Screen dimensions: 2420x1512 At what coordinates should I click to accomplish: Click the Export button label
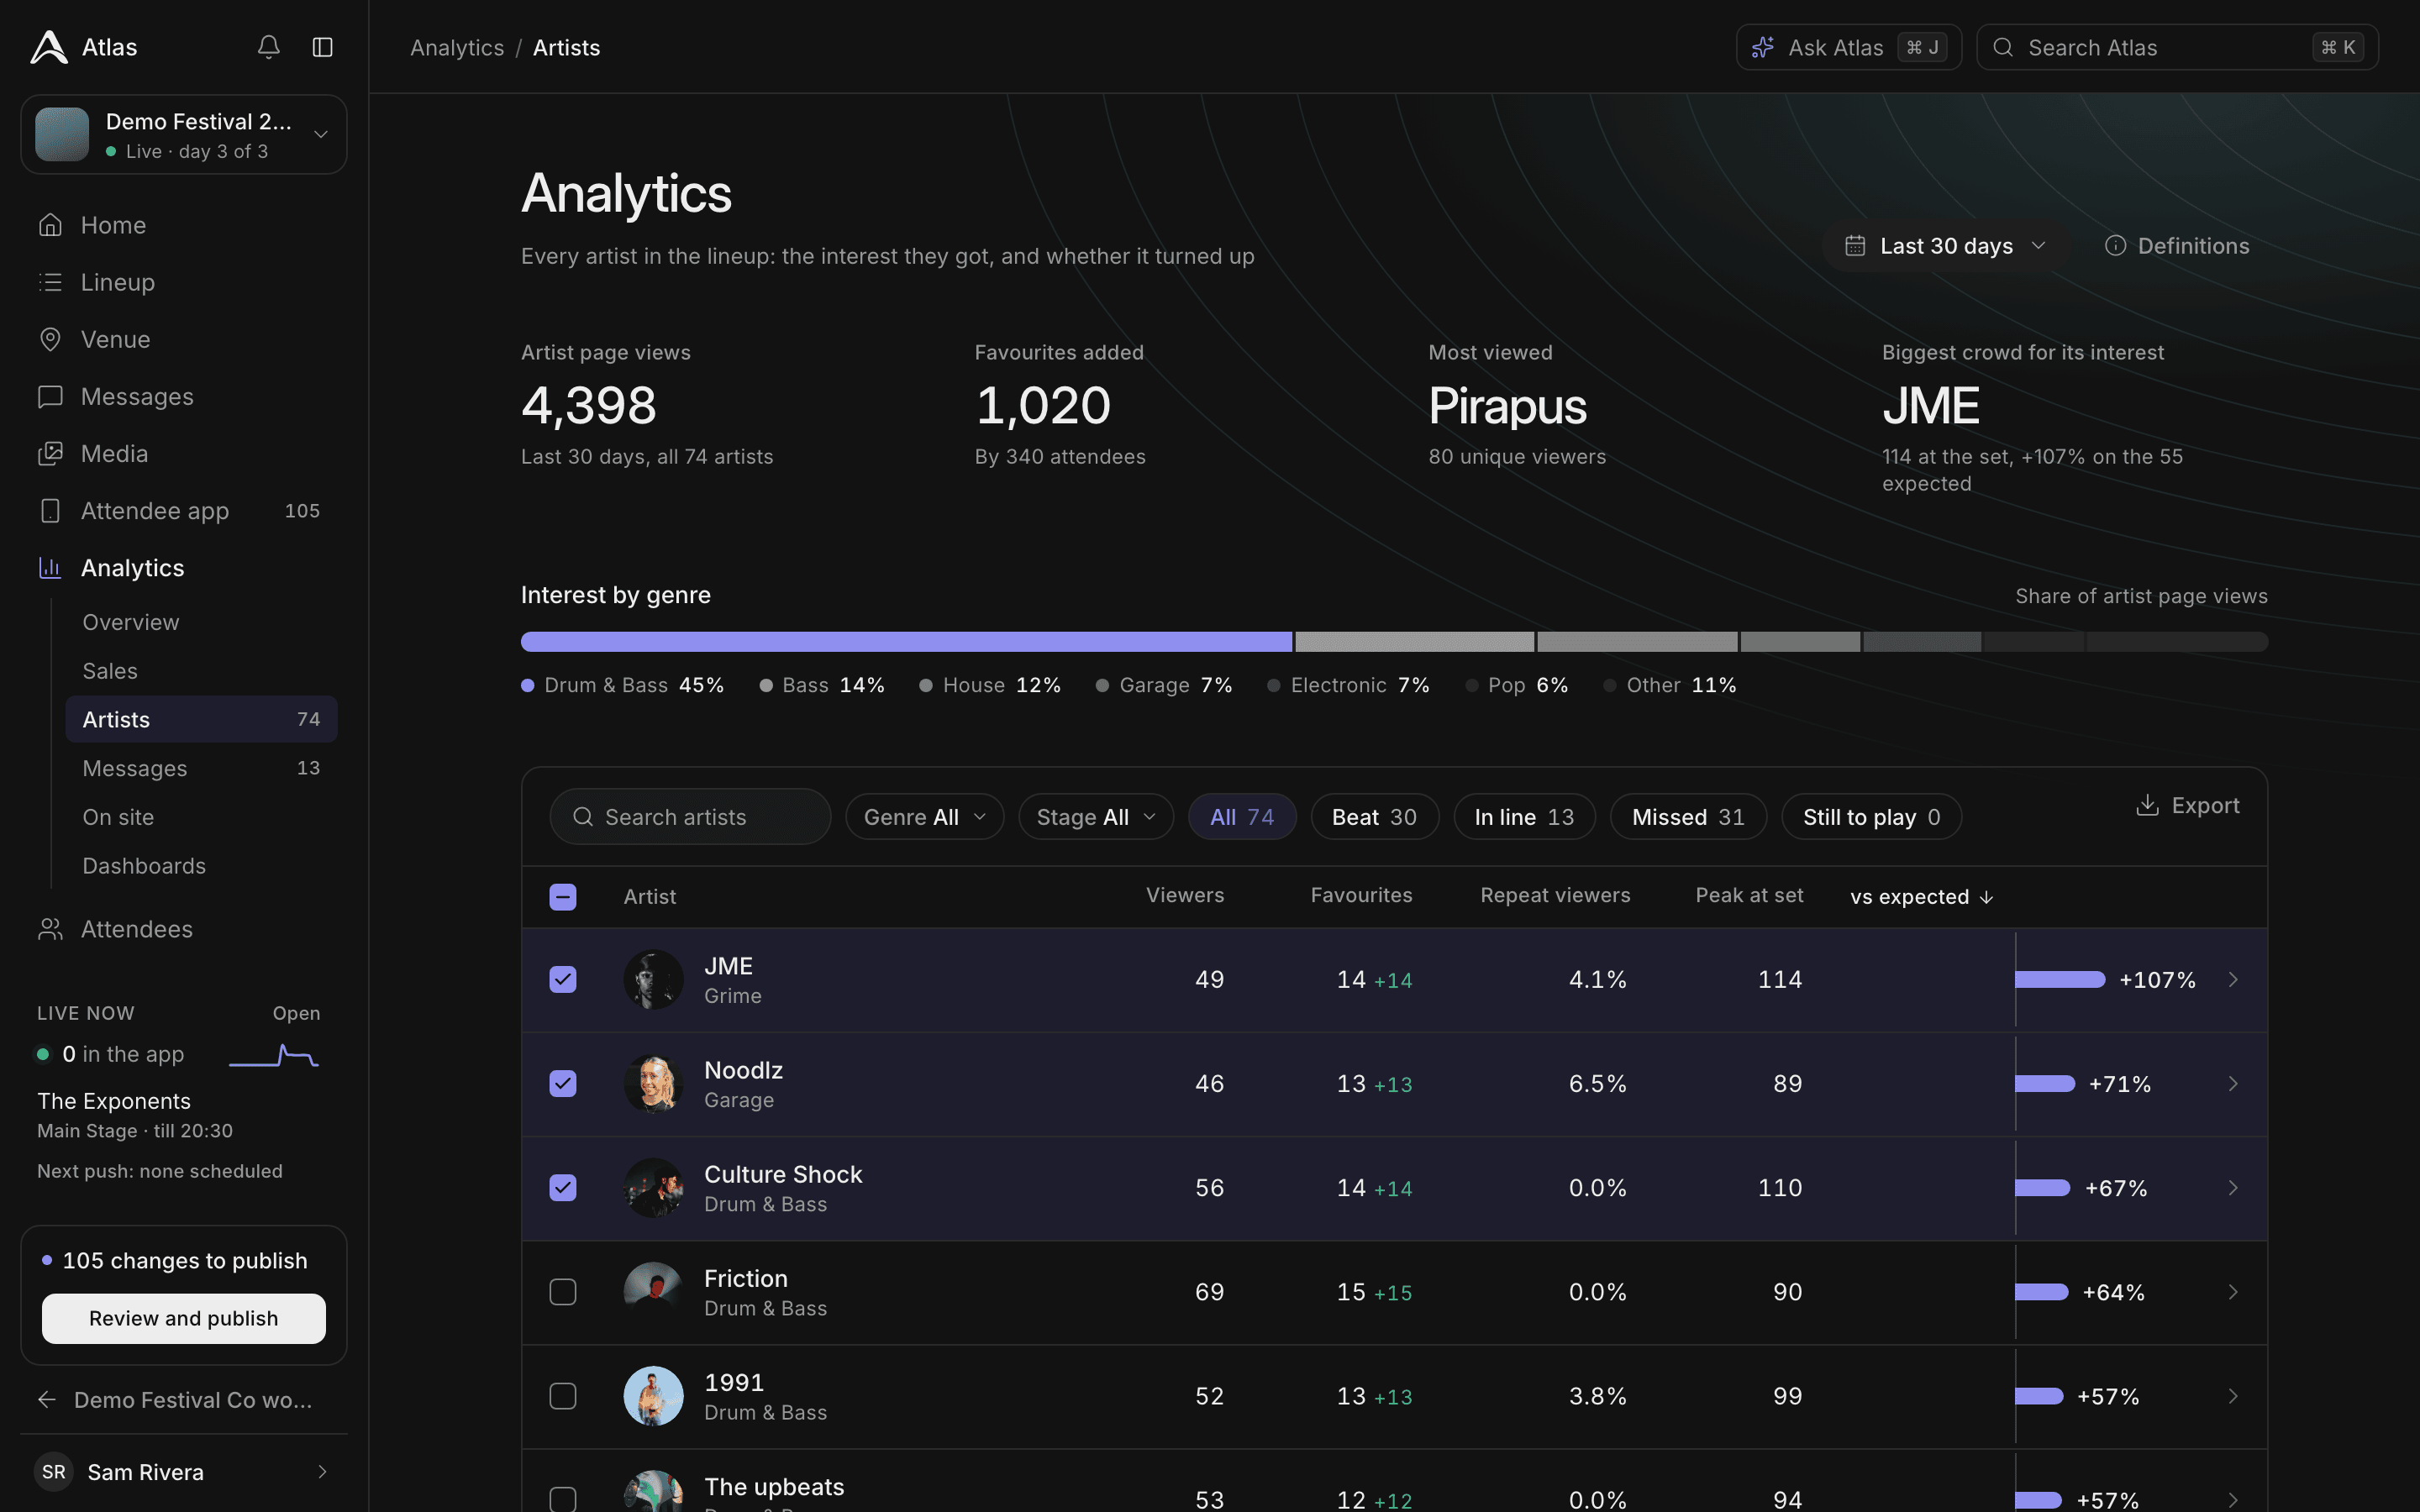pos(2205,805)
